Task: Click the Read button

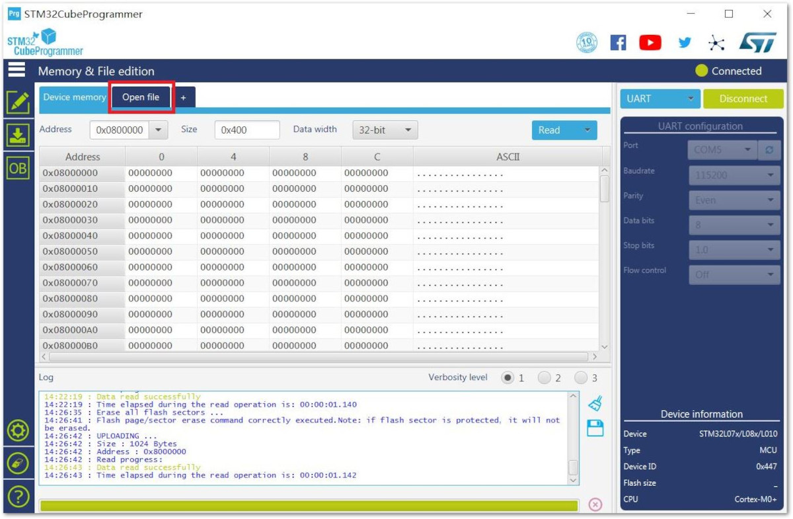Action: (554, 130)
